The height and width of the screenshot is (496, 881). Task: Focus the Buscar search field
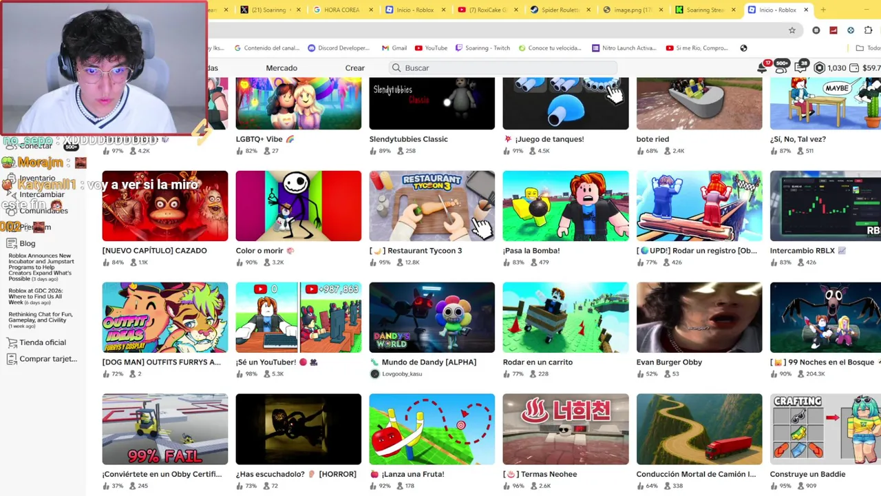coord(502,68)
